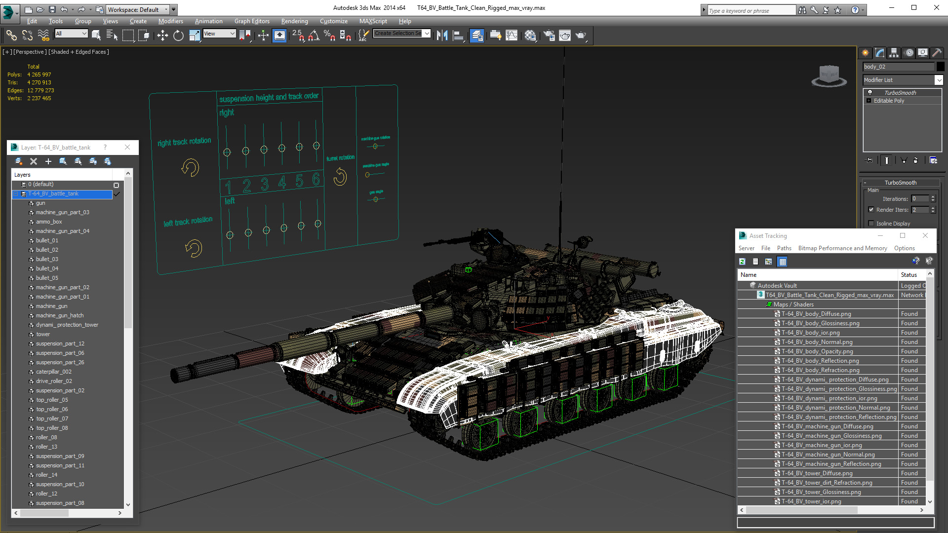948x533 pixels.
Task: Click Bind to Space Warp icon
Action: pos(43,35)
